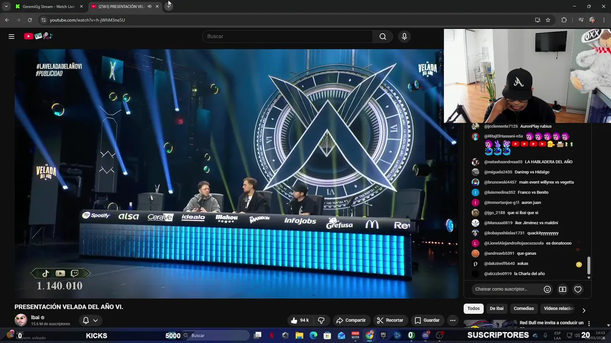Open Ibai channel avatar
The height and width of the screenshot is (343, 611).
coord(21,320)
